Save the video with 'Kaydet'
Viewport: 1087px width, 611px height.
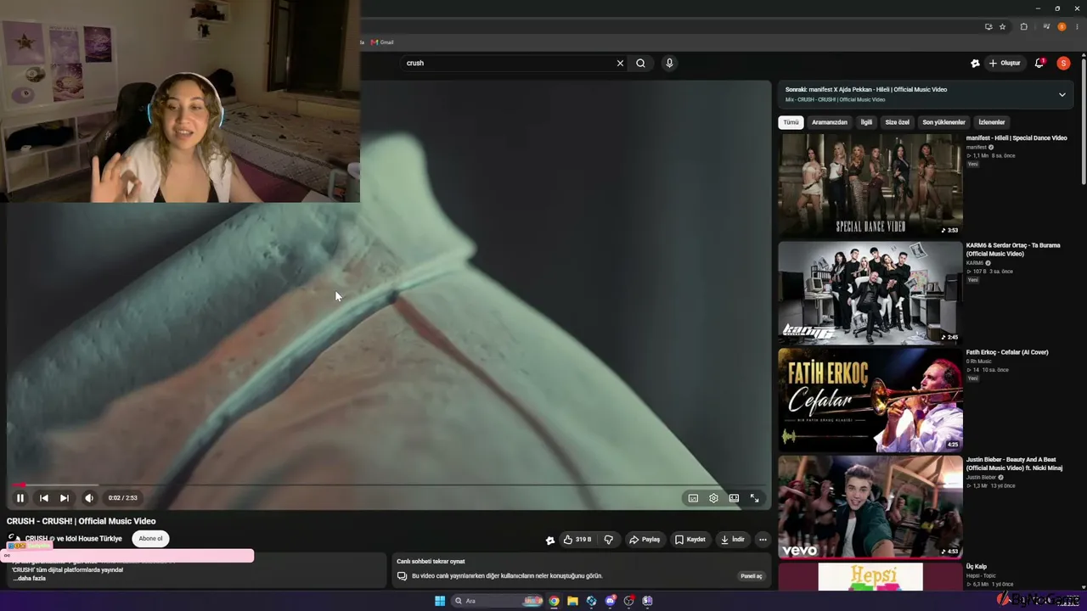tap(690, 540)
